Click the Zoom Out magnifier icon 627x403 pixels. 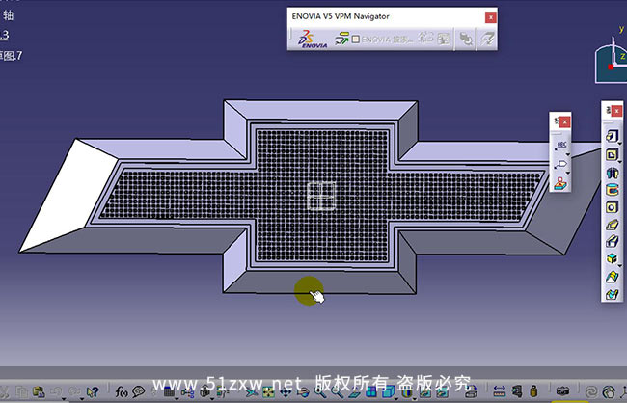click(x=338, y=392)
